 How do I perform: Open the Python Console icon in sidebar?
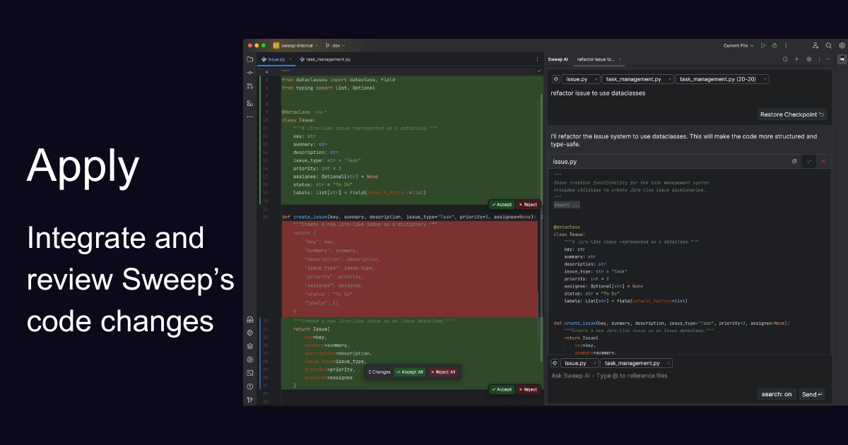(x=250, y=332)
